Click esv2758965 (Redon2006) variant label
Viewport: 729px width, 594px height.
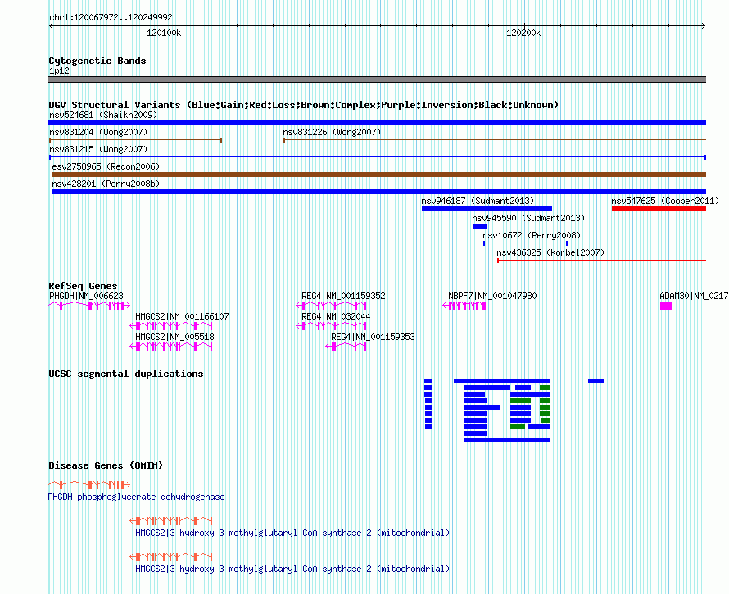coord(106,166)
